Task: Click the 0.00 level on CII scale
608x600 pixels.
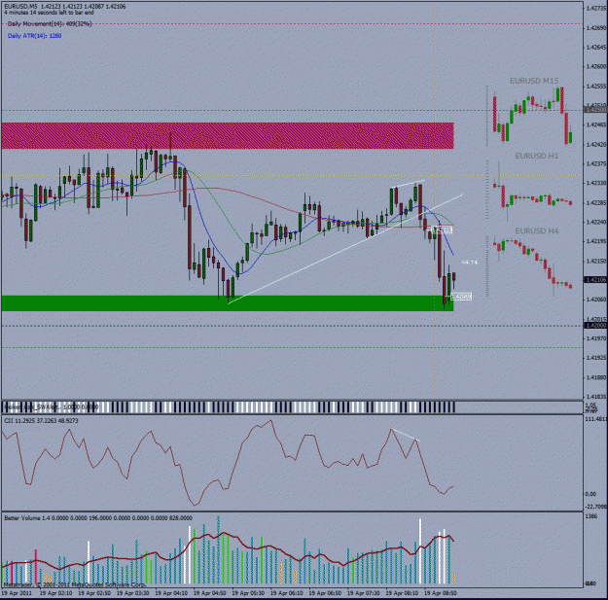Action: coord(590,494)
